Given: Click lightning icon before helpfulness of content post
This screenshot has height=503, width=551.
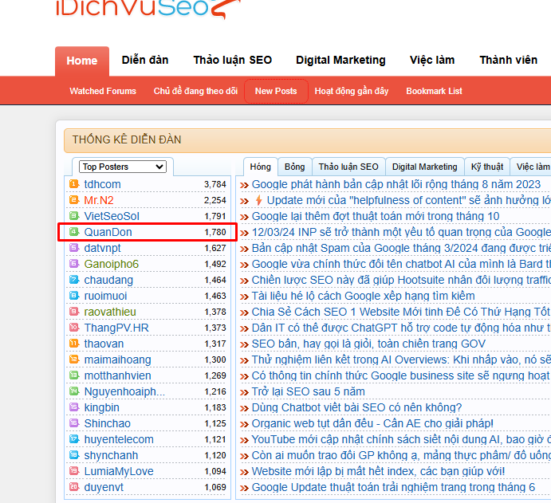Looking at the screenshot, I should click(x=258, y=200).
